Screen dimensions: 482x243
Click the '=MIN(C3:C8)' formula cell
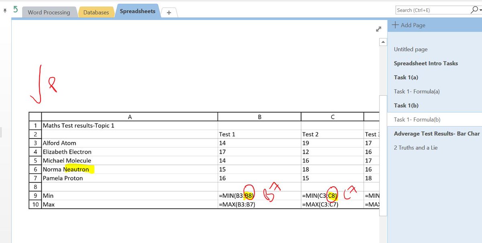(x=332, y=196)
